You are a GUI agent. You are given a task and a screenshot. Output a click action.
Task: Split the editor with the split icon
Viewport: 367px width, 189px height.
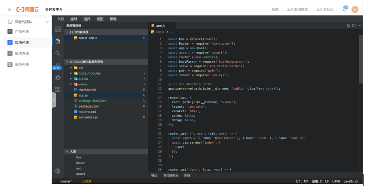click(354, 26)
